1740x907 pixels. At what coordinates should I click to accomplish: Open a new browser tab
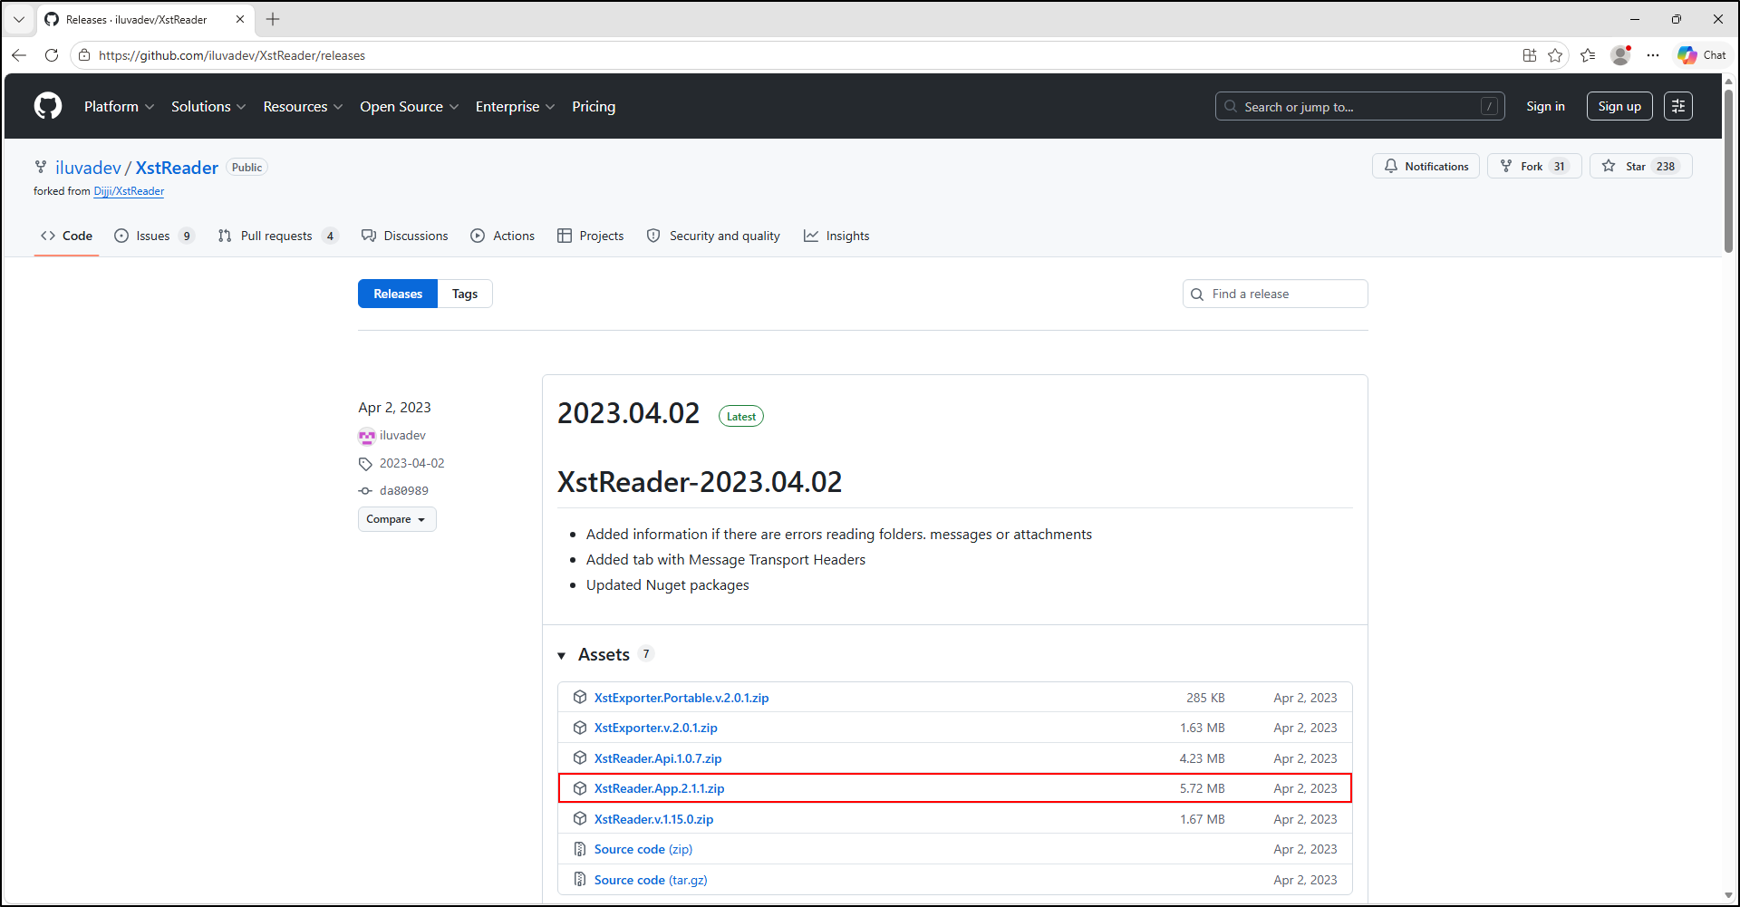tap(273, 19)
